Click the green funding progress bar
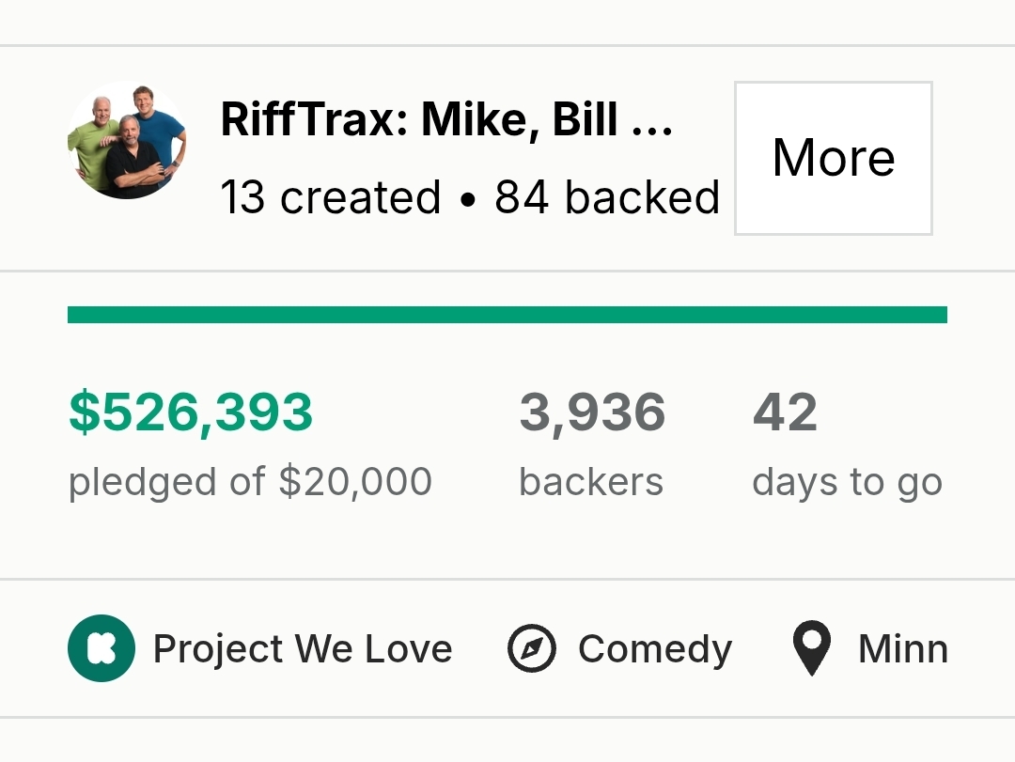Viewport: 1015px width, 762px height. click(x=507, y=315)
